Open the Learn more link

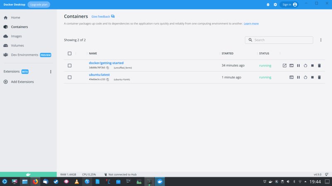click(251, 24)
